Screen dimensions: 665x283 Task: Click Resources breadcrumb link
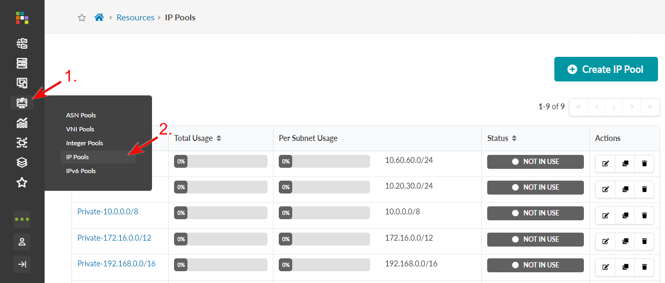(x=135, y=18)
